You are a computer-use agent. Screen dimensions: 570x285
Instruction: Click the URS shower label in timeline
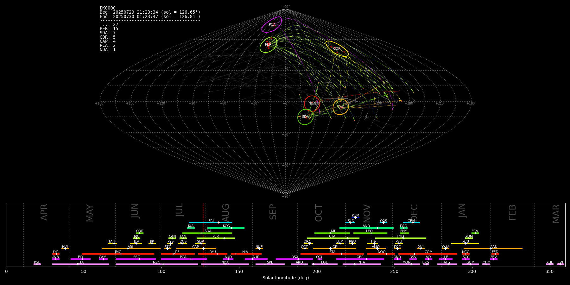(x=426, y=263)
